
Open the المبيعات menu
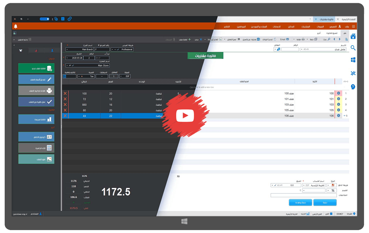coord(320,27)
